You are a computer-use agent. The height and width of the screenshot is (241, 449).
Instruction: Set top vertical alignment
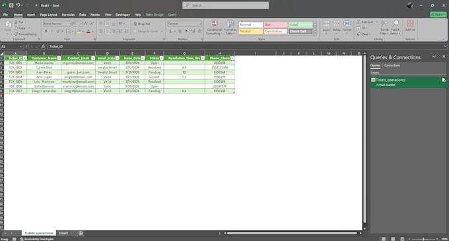102,24
